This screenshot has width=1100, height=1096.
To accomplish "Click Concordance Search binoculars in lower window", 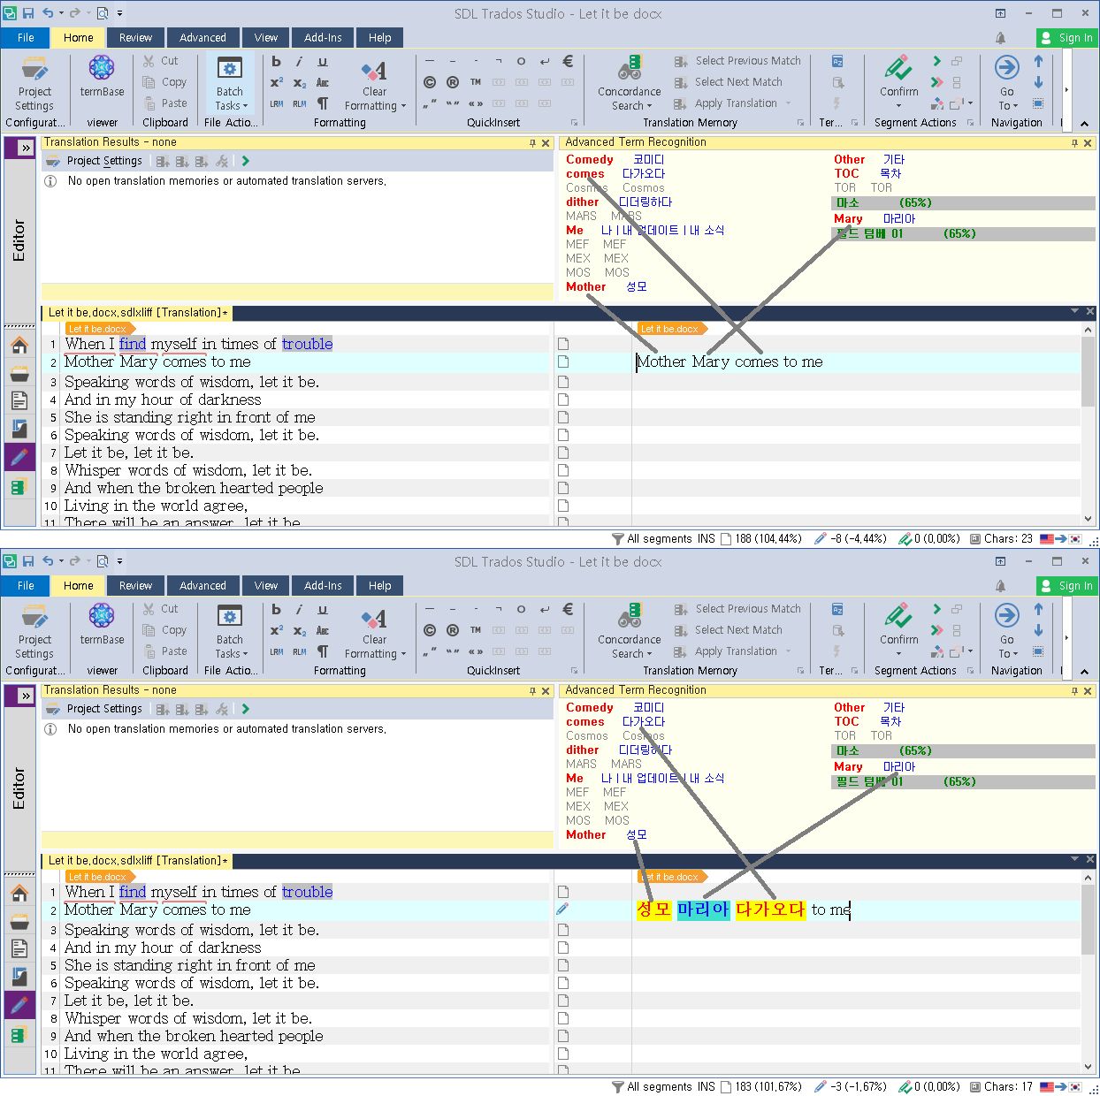I will click(630, 617).
